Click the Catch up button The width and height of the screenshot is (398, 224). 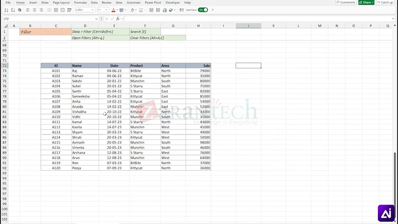pos(385,2)
